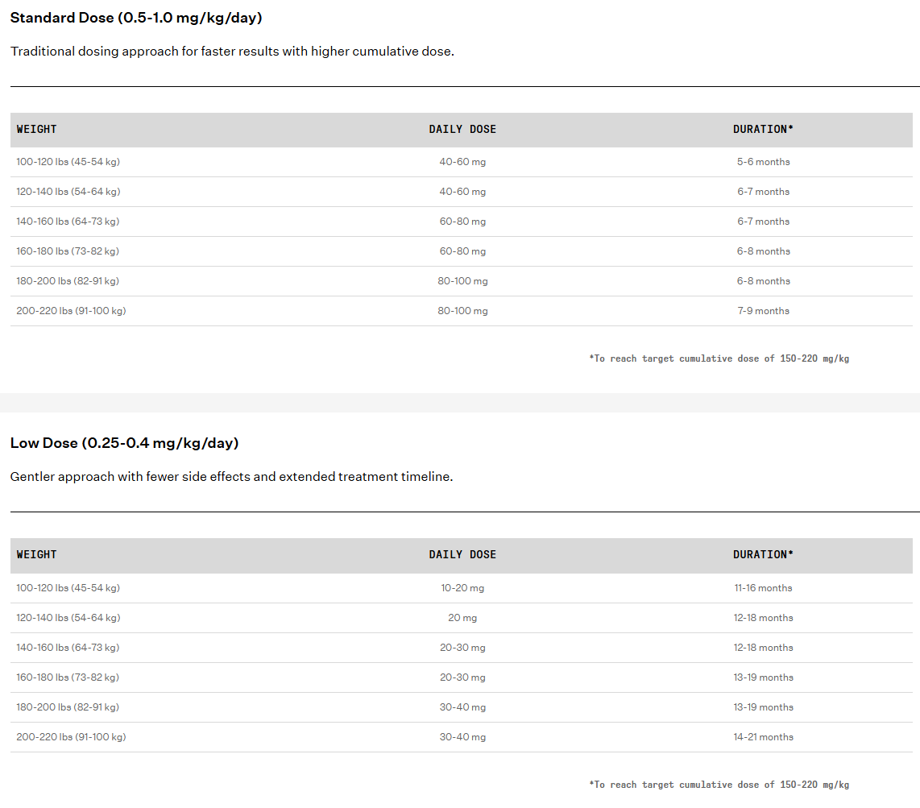Select the WEIGHT column header in Standard Dose table
This screenshot has height=808, width=920.
36,129
